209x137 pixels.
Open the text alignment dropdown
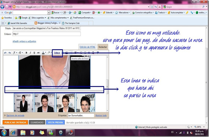(76, 53)
